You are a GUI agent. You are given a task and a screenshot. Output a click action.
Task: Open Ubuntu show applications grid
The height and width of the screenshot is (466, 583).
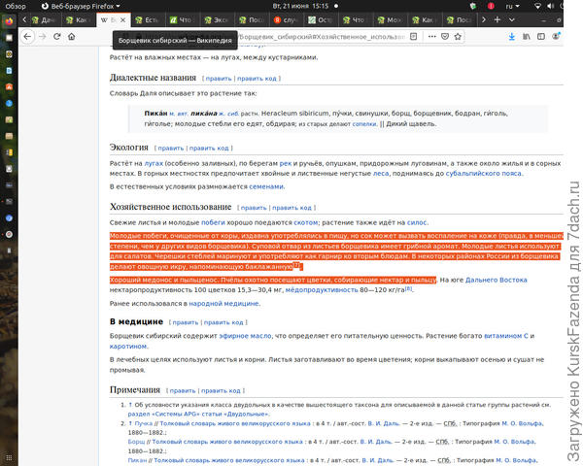pos(10,454)
